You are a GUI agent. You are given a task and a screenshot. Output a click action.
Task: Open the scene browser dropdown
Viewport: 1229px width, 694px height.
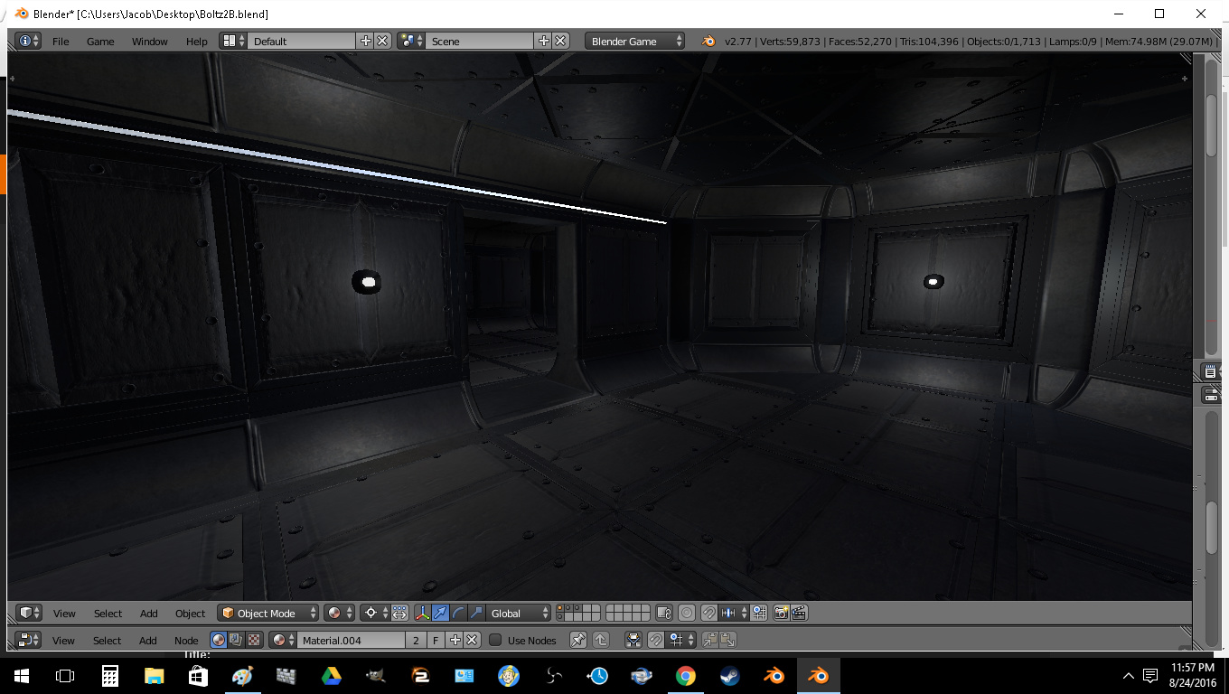[411, 41]
